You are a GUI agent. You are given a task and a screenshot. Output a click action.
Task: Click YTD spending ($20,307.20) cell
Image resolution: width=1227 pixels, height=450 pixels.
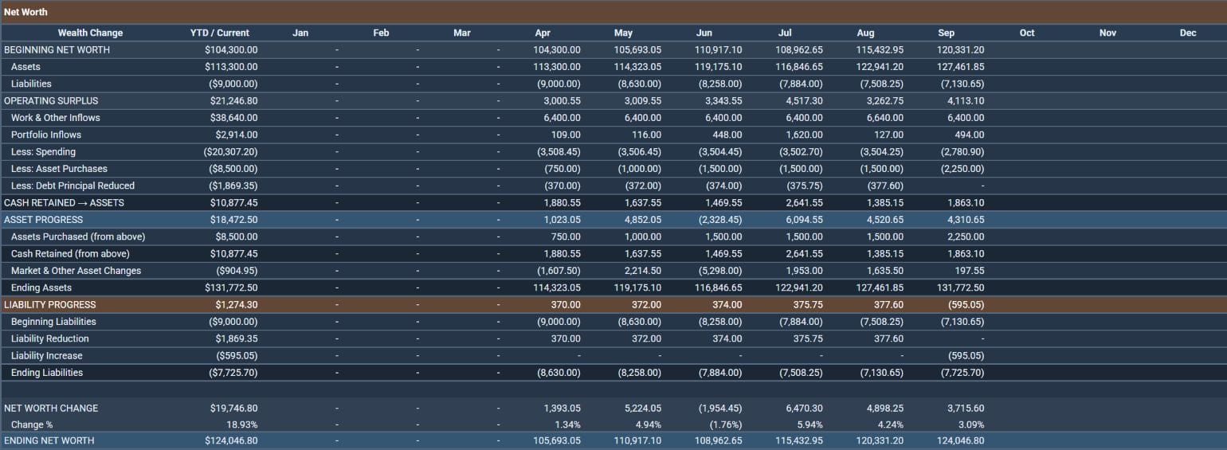coord(229,151)
